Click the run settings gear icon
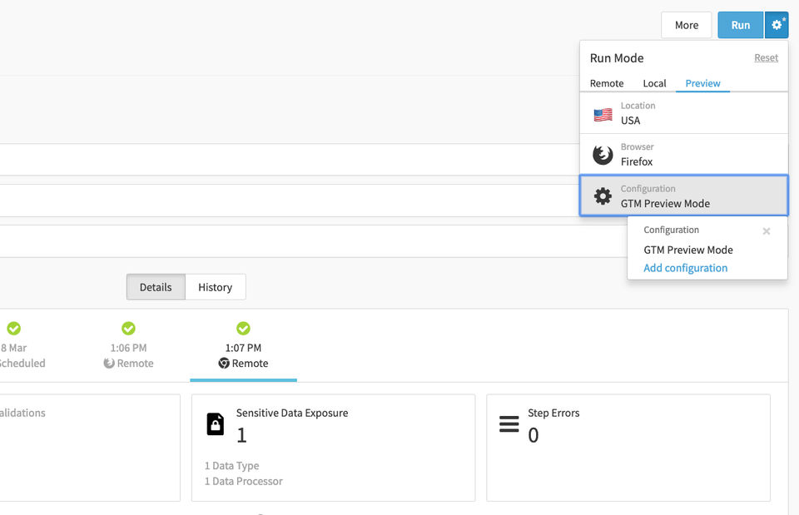Image resolution: width=799 pixels, height=515 pixels. click(777, 25)
